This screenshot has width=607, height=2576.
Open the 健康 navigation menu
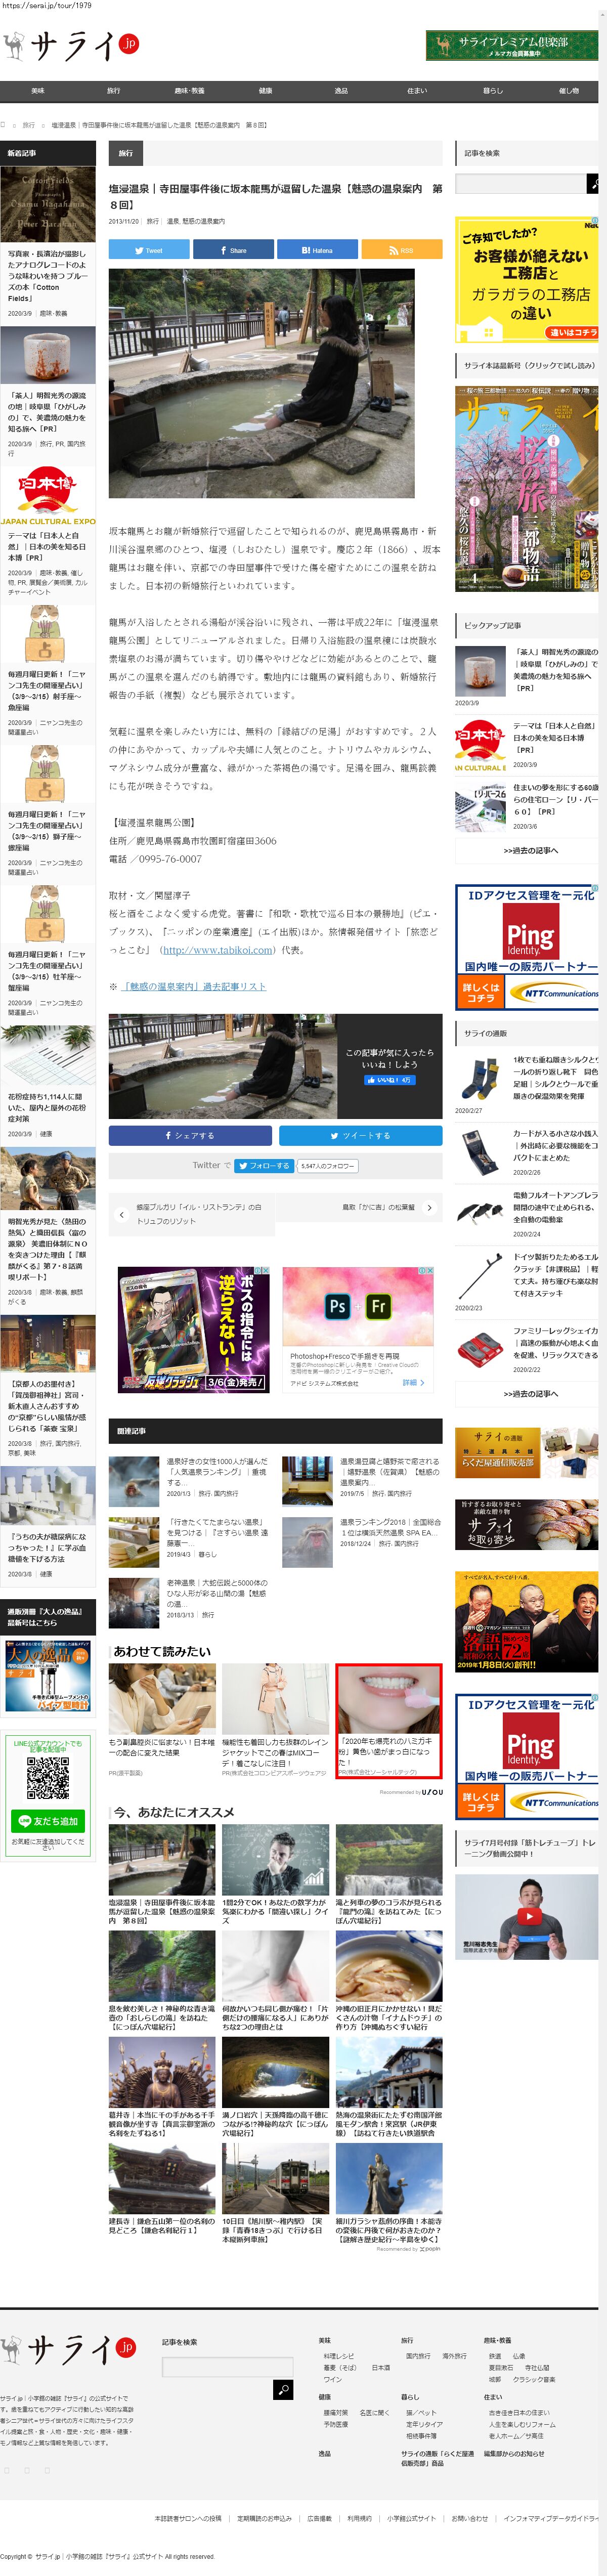(265, 91)
